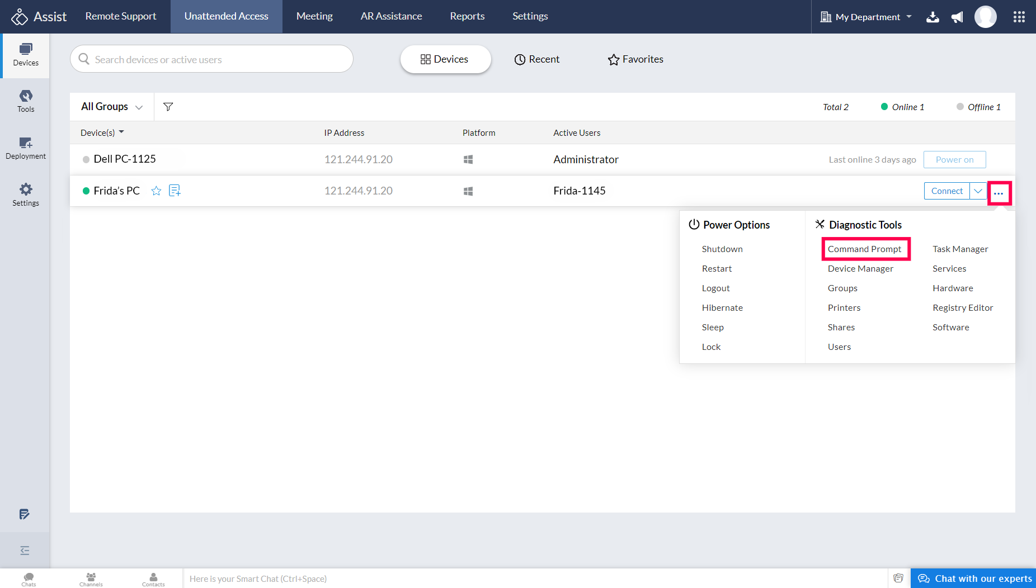
Task: Click the notes icon next to Frida's PC
Action: (x=175, y=191)
